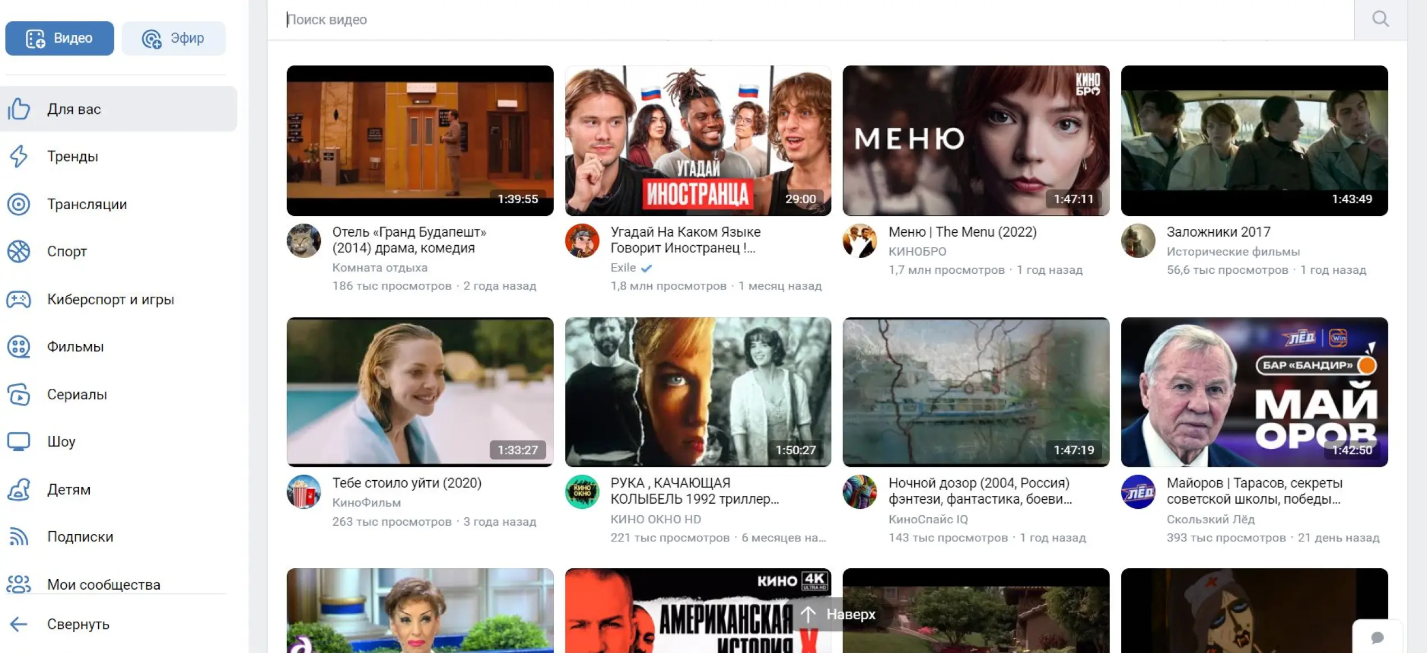
Task: Open Детям via the rocking horse icon
Action: pos(19,489)
